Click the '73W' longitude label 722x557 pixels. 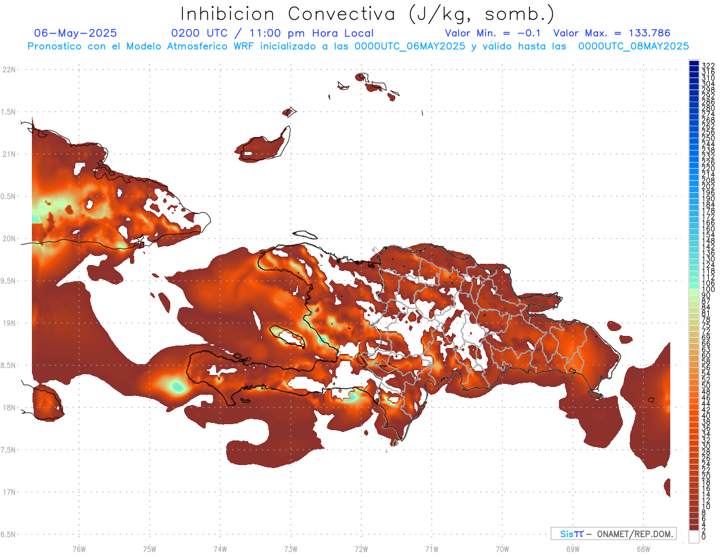tap(291, 548)
